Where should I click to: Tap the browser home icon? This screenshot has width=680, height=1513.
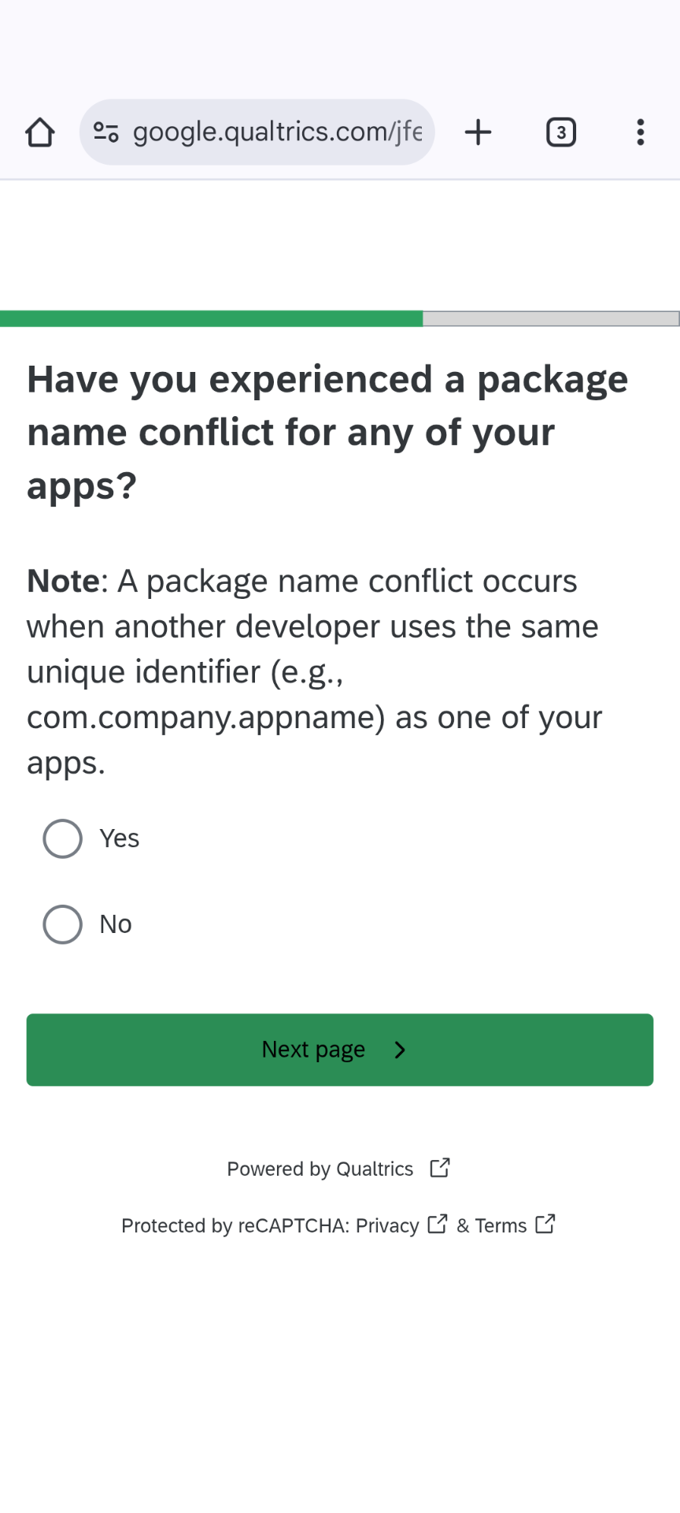coord(40,132)
